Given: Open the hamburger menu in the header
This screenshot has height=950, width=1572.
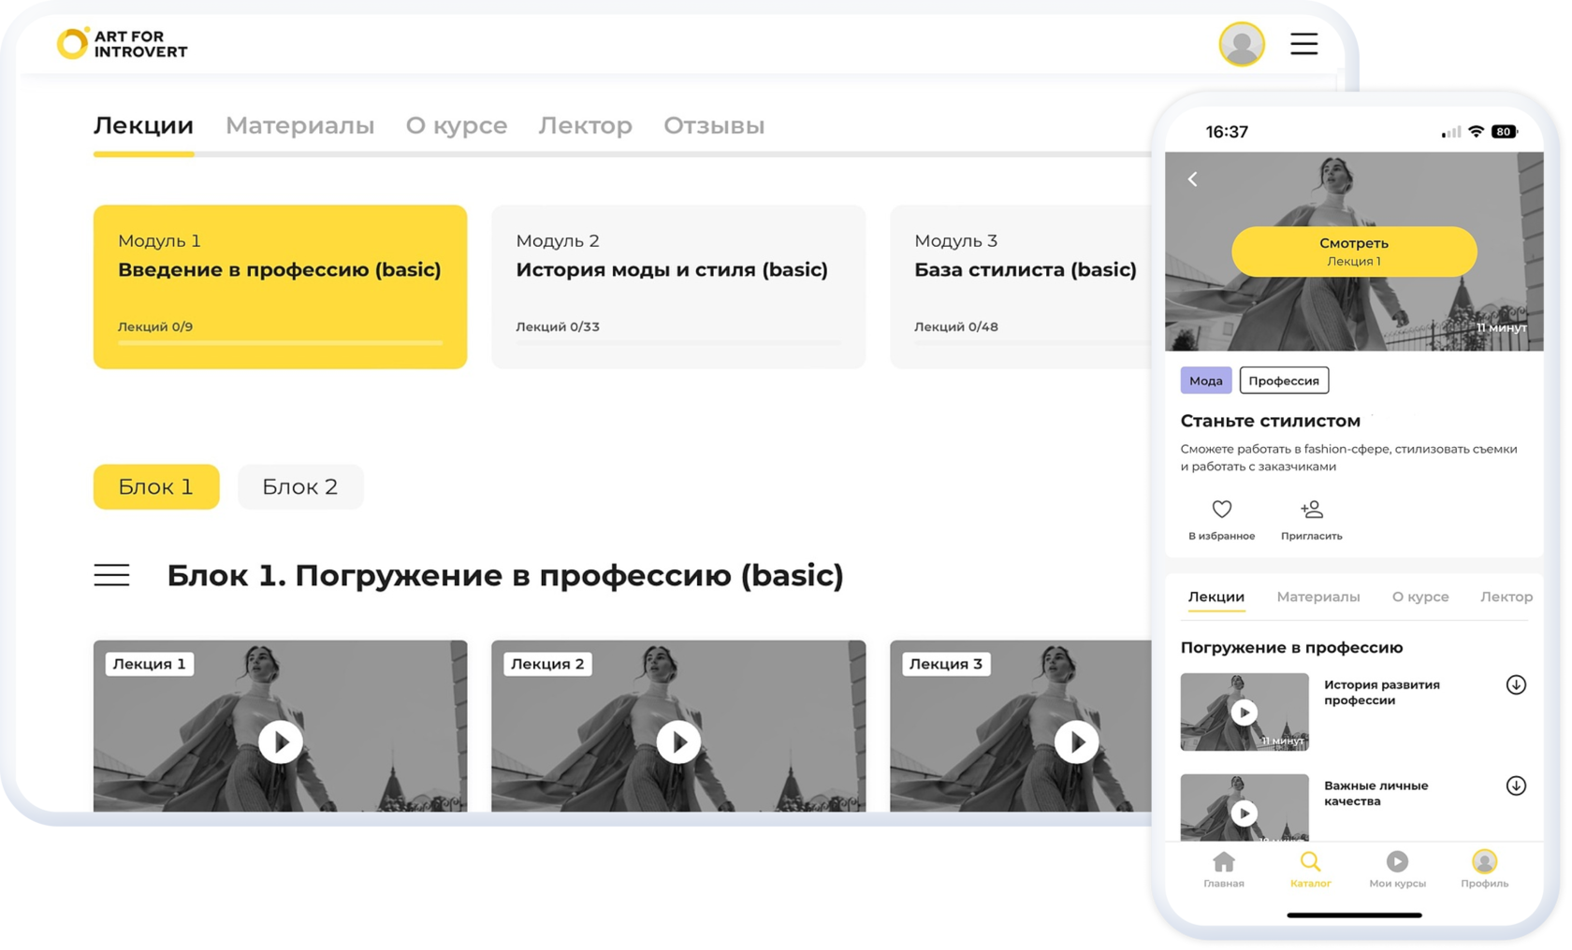Looking at the screenshot, I should click(x=1303, y=44).
